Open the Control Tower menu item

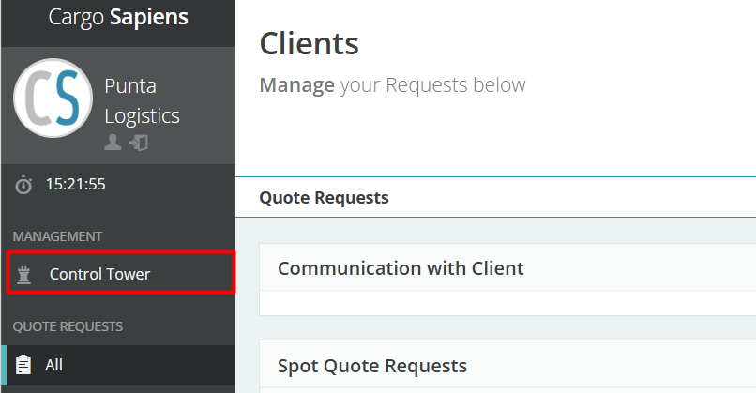[x=99, y=274]
